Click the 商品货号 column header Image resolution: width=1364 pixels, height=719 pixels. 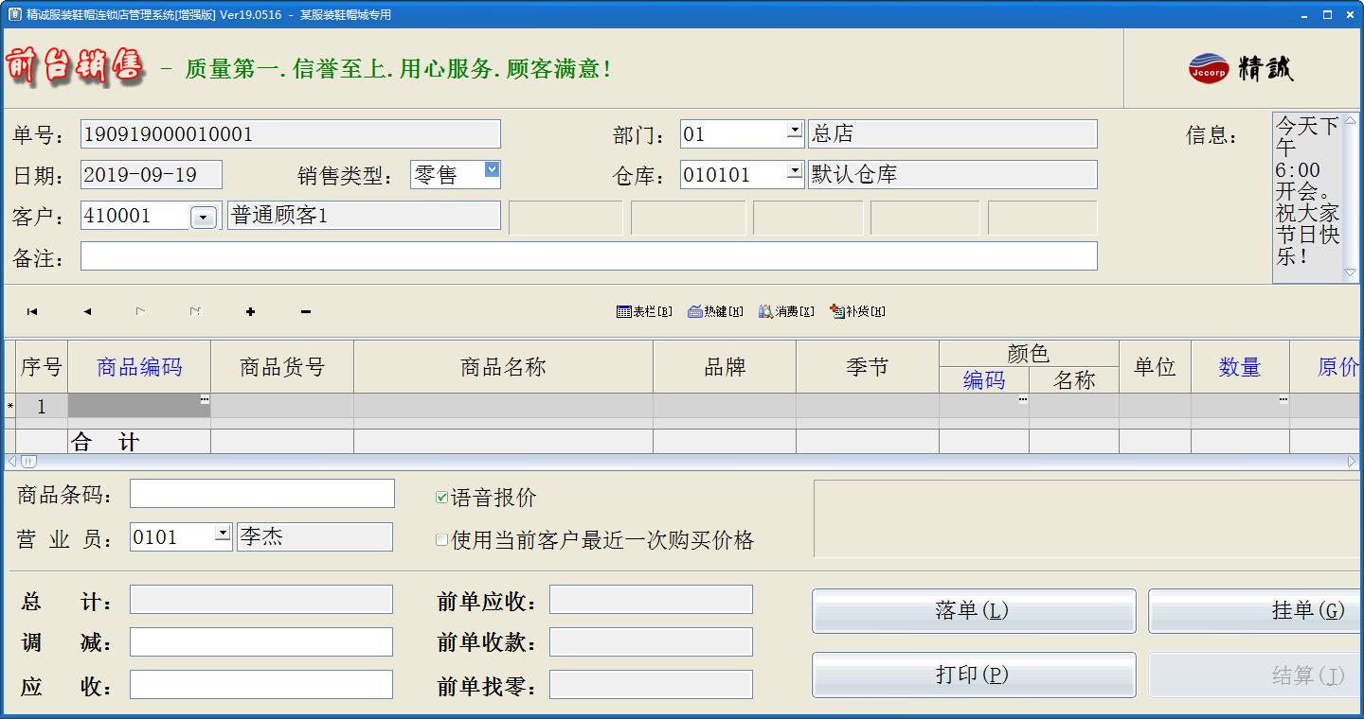click(282, 367)
